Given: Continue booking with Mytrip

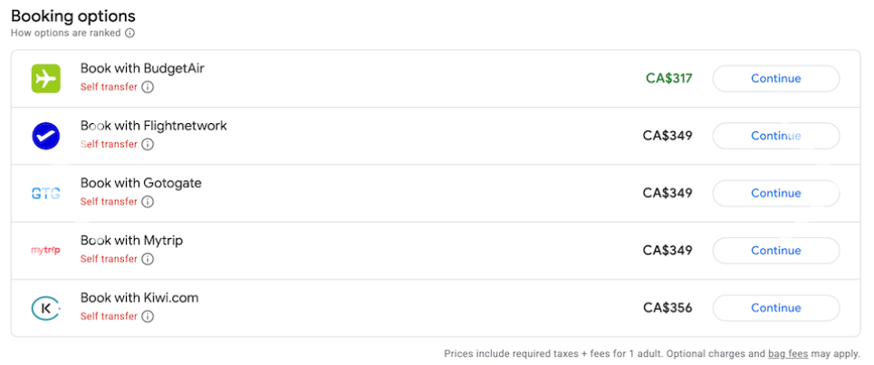Looking at the screenshot, I should 776,251.
